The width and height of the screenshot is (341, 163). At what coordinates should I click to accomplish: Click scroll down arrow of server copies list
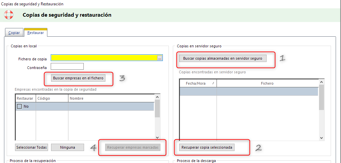pyautogui.click(x=321, y=138)
